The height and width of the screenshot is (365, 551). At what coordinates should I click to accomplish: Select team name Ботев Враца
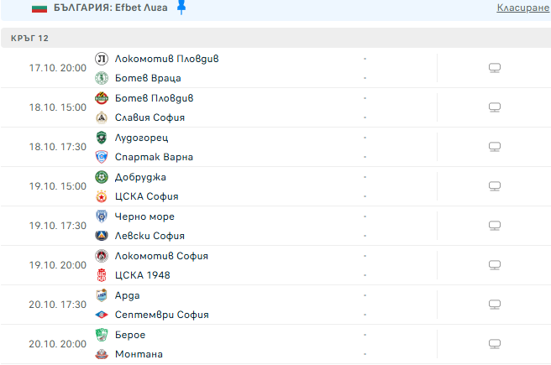click(x=148, y=78)
